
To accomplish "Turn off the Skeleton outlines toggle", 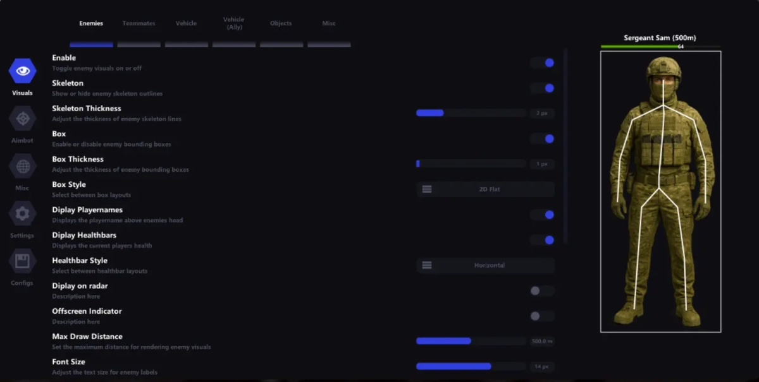I will click(x=543, y=88).
